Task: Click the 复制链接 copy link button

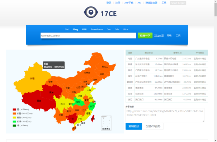Action: point(134,126)
